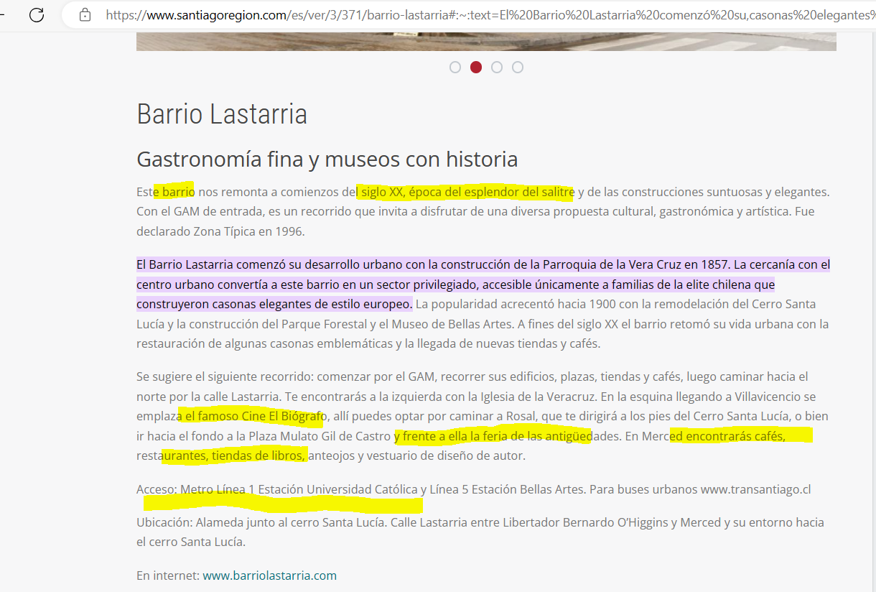Click text 'Plaza Mulato Gil de Castro'
The image size is (876, 592).
pyautogui.click(x=320, y=436)
